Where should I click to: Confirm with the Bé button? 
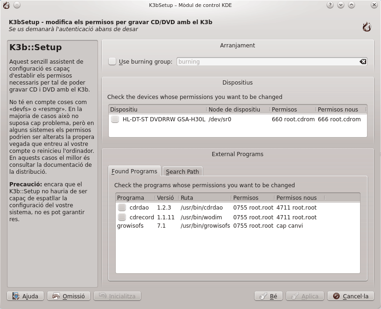point(269,296)
